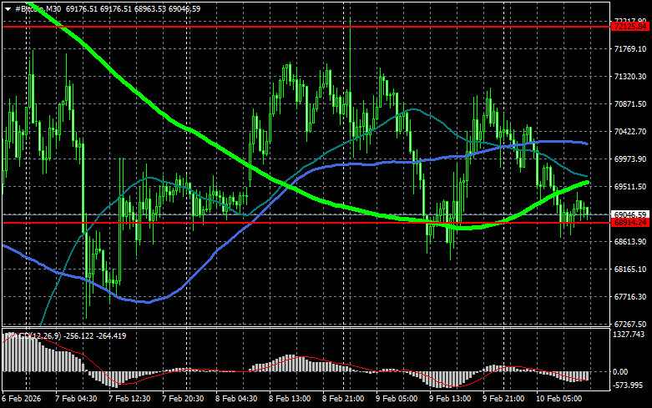Click time label 8 Feb 21:00
652x408 pixels.
343,399
